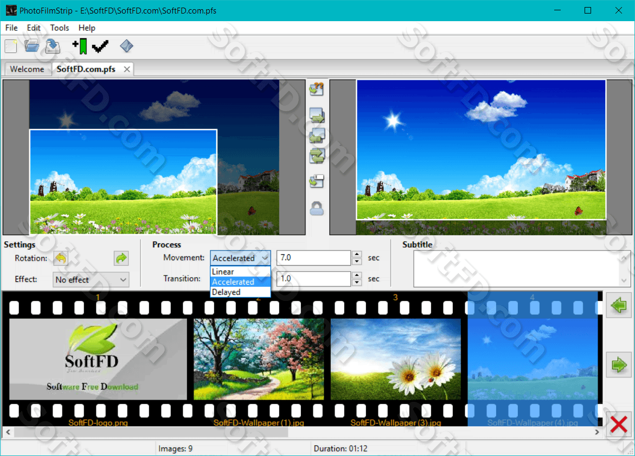Click the filmstrip scrollbar right arrow
635x456 pixels.
pyautogui.click(x=597, y=432)
